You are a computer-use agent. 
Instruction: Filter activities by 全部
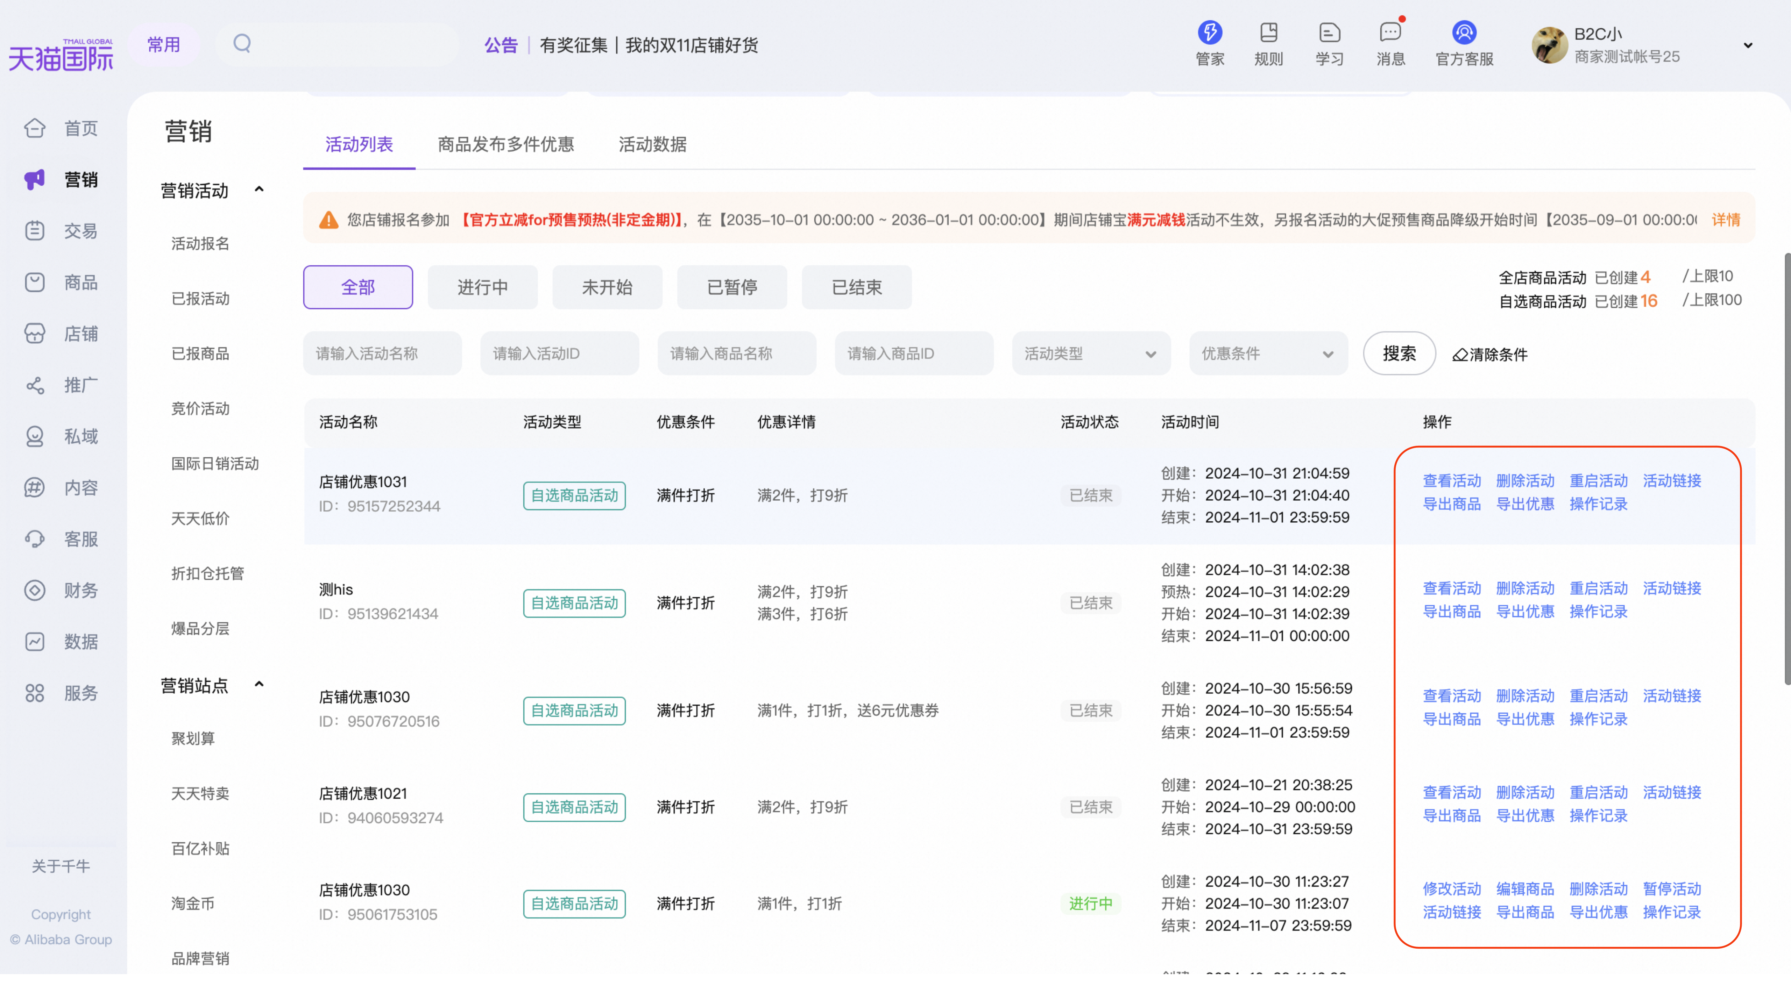coord(358,287)
